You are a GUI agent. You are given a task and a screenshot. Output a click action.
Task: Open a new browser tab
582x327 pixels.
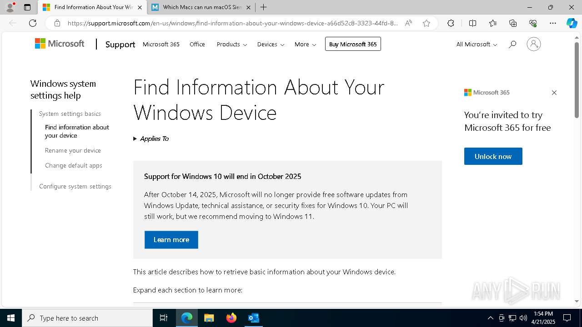(263, 7)
